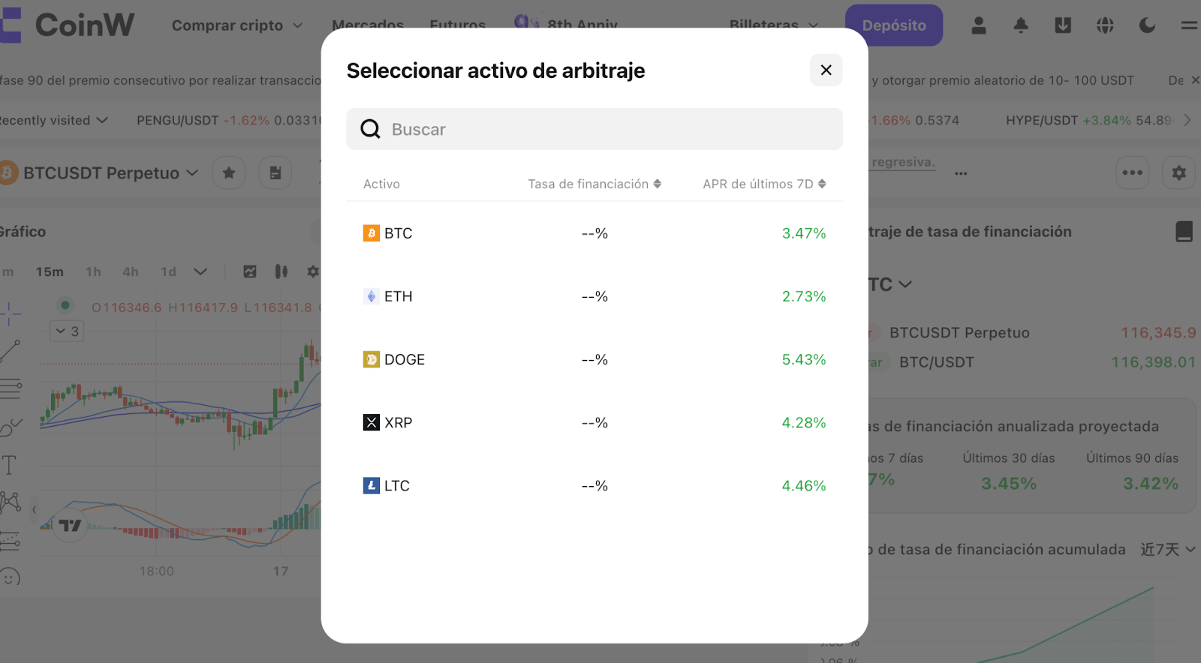The width and height of the screenshot is (1201, 663).
Task: Choose the XRP asset icon
Action: [x=372, y=422]
